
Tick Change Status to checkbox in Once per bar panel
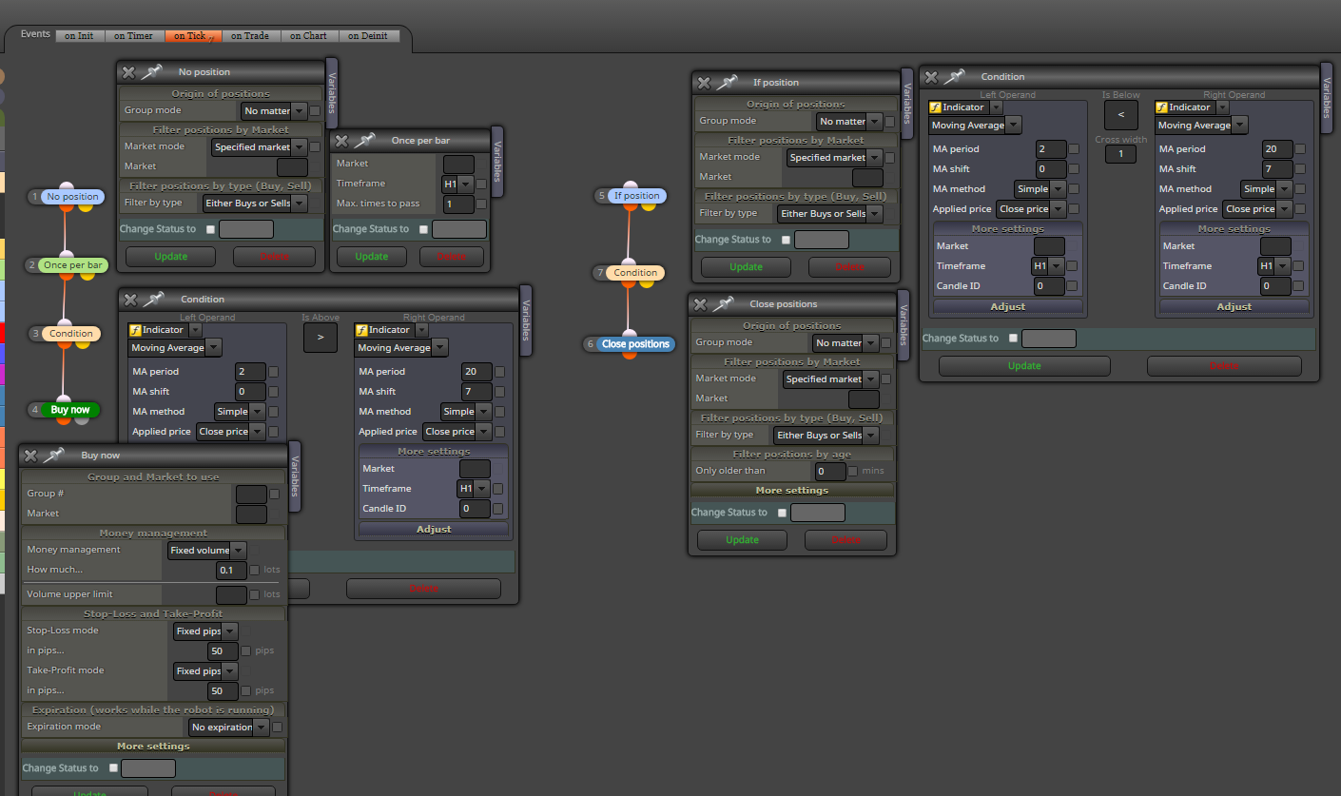423,229
